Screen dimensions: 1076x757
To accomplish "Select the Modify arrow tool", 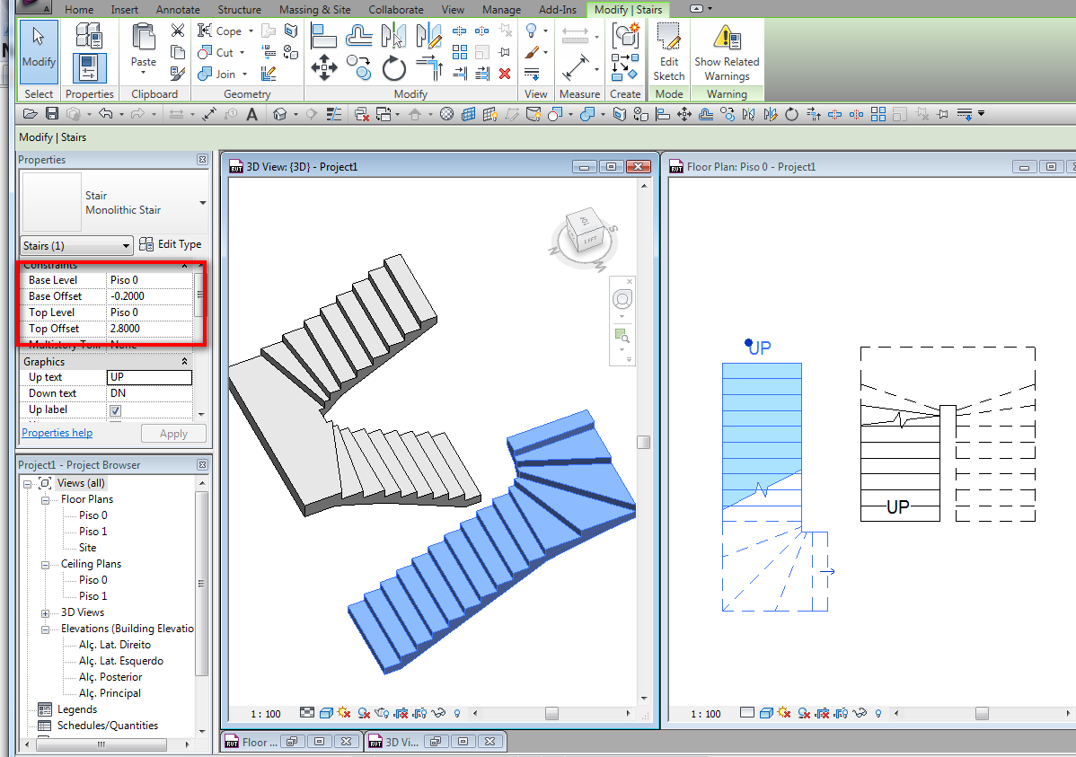I will coord(39,51).
